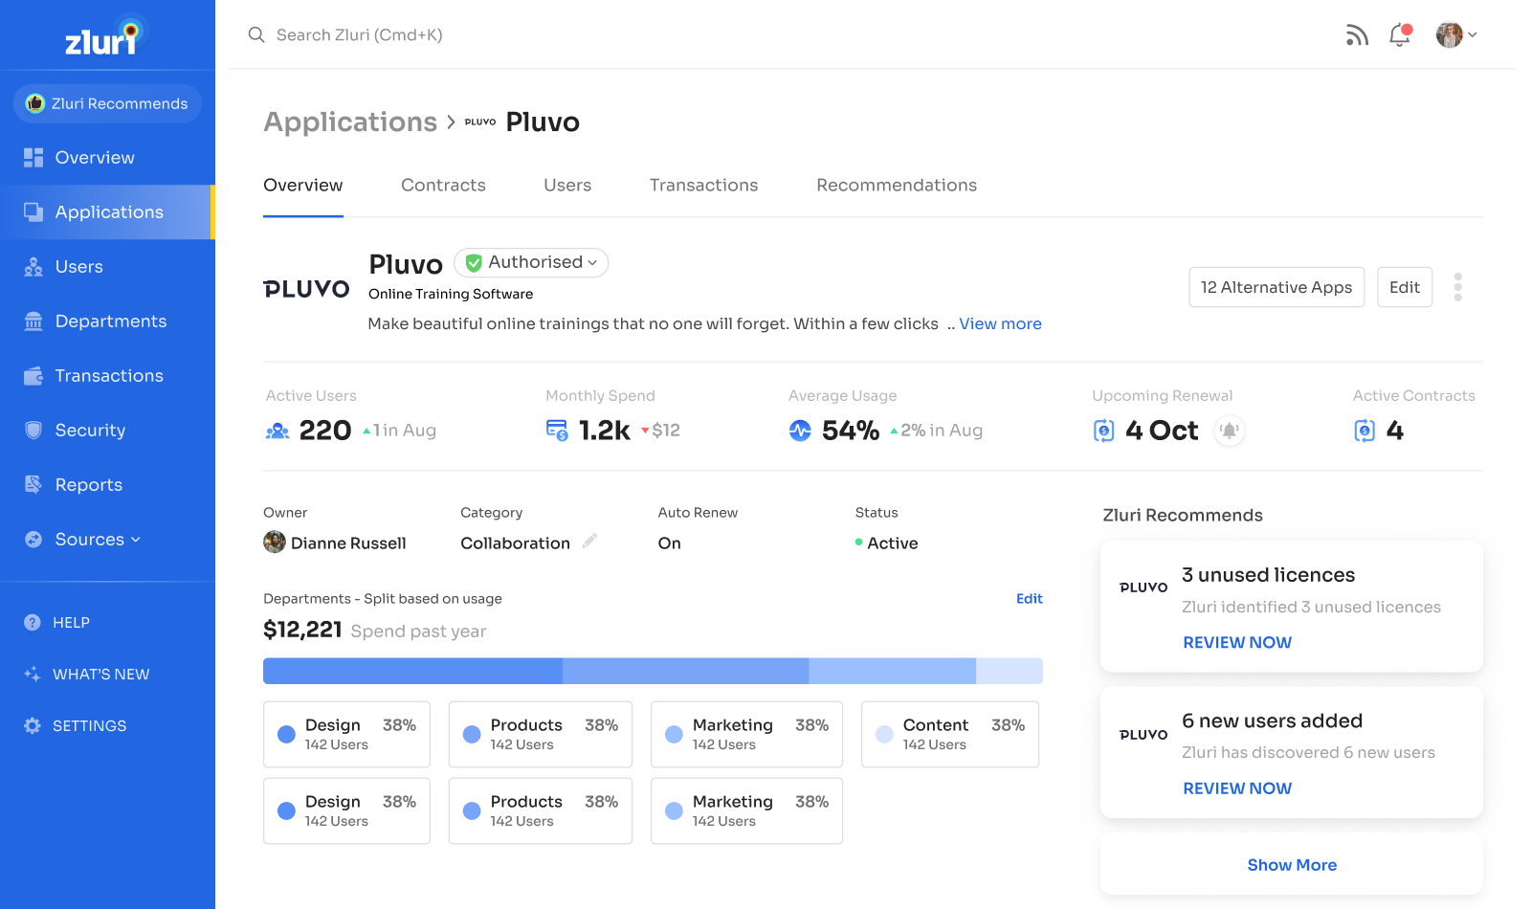This screenshot has width=1531, height=909.
Task: Click the Monthly Spend card icon
Action: [557, 431]
